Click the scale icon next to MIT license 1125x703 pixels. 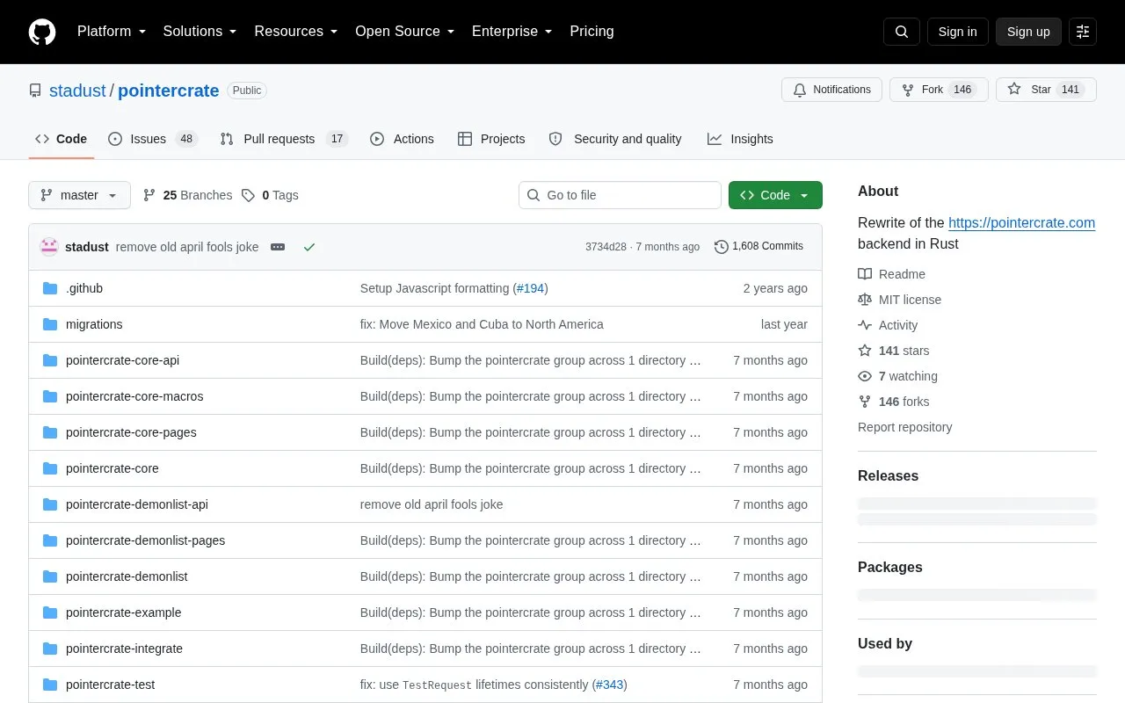pos(865,300)
